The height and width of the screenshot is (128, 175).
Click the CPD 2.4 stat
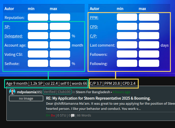pos(129,83)
